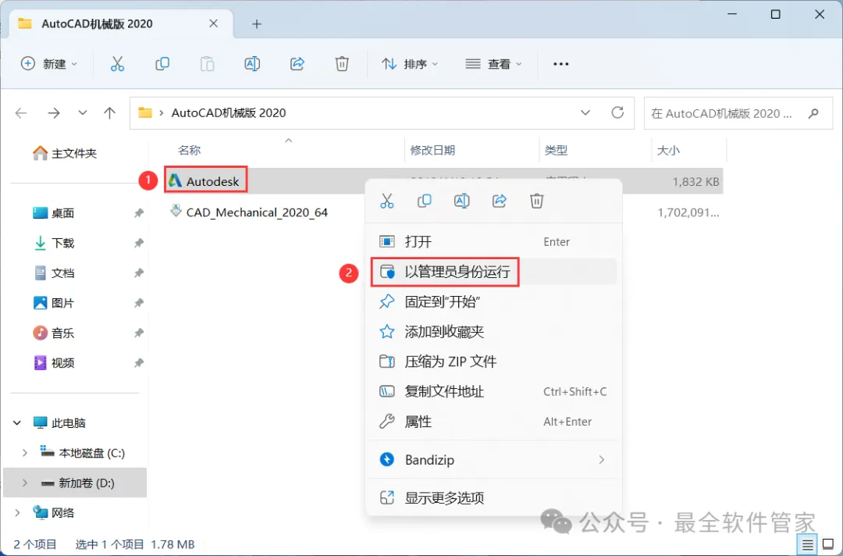Unpin 视频 via its pin icon

pyautogui.click(x=139, y=363)
